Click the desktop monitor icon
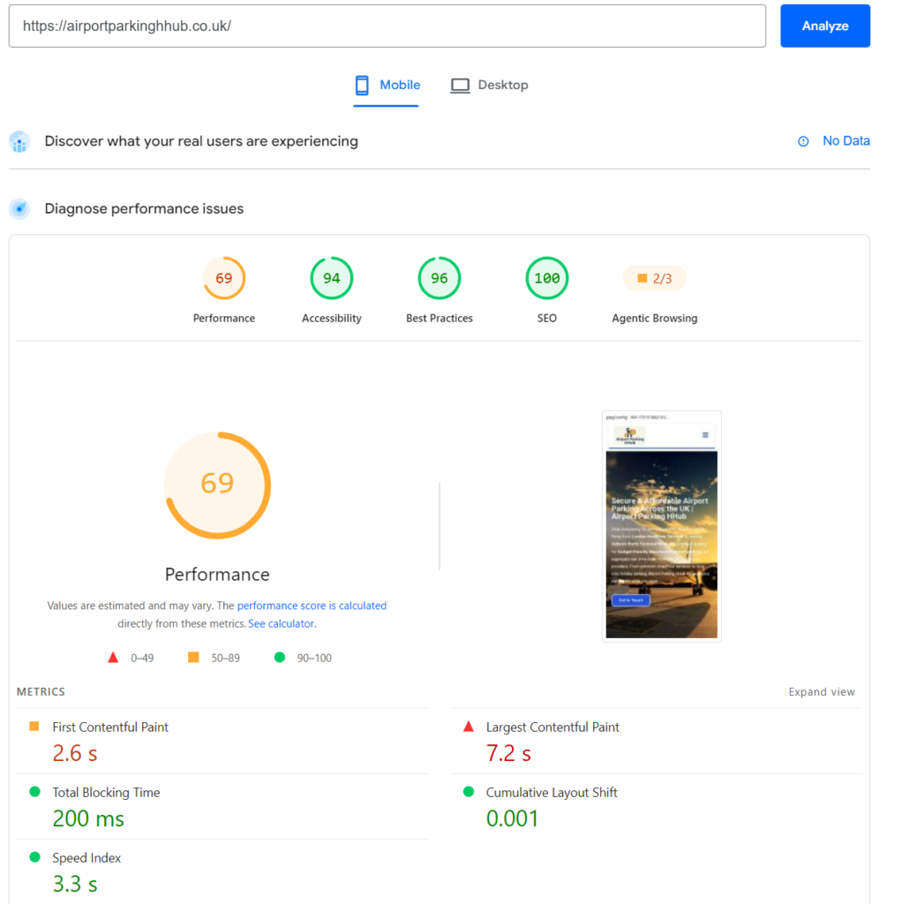This screenshot has width=902, height=904. (460, 86)
